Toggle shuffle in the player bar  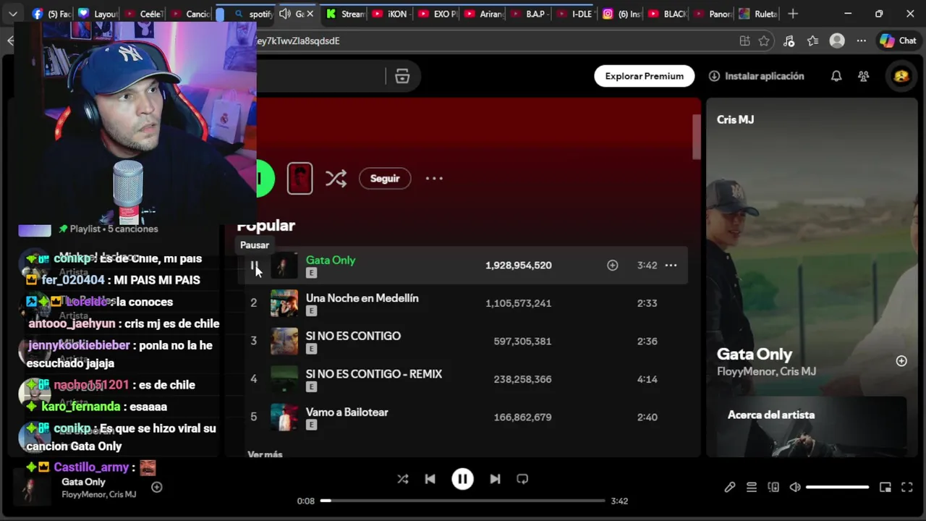403,479
